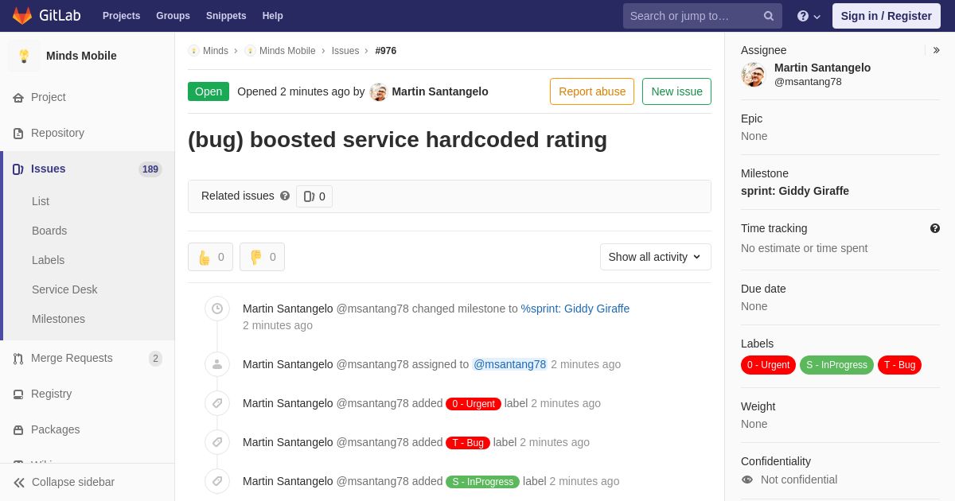
Task: Click the Report abuse button
Action: pyautogui.click(x=592, y=91)
